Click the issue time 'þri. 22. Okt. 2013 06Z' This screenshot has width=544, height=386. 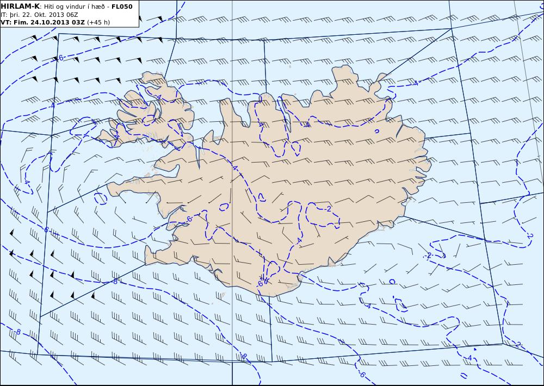(x=42, y=15)
